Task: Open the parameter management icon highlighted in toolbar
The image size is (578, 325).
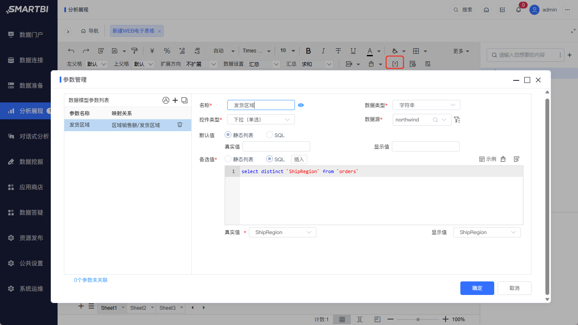Action: [395, 63]
